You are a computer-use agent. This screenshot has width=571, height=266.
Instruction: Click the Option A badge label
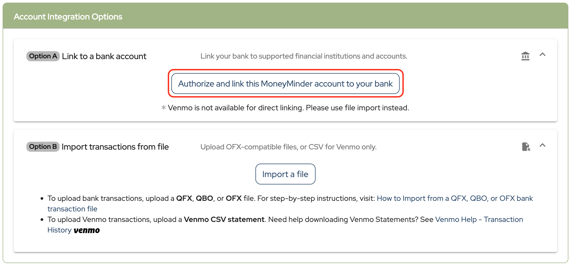click(x=43, y=56)
